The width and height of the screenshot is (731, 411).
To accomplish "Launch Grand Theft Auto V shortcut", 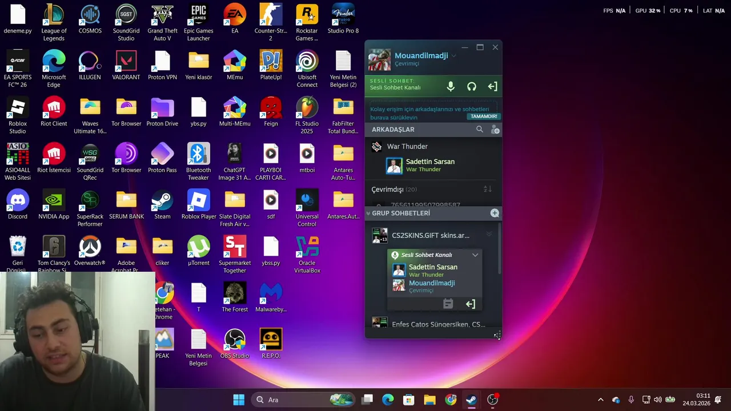I will (162, 23).
